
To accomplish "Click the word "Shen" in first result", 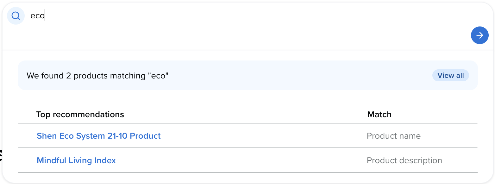I will tap(46, 136).
